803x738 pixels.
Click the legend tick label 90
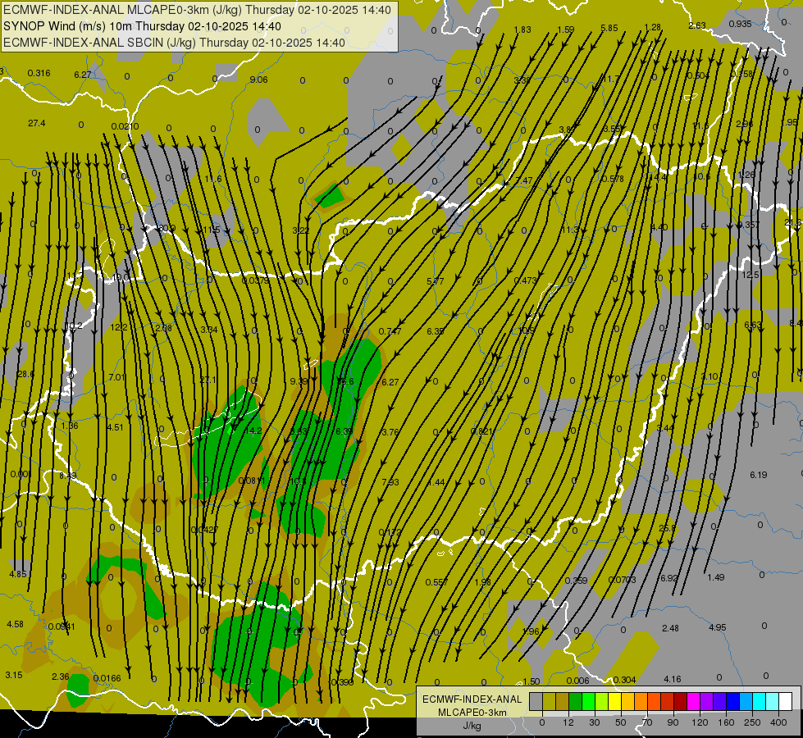point(673,722)
